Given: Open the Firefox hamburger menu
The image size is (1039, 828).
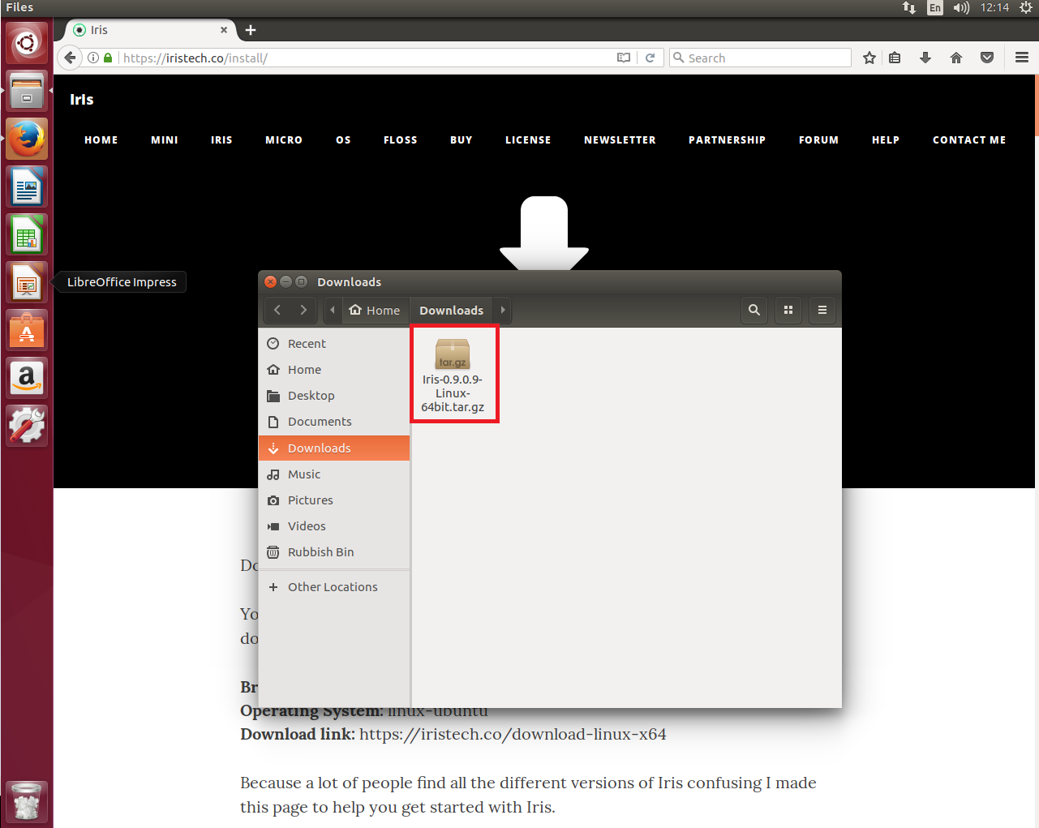Looking at the screenshot, I should click(1022, 58).
